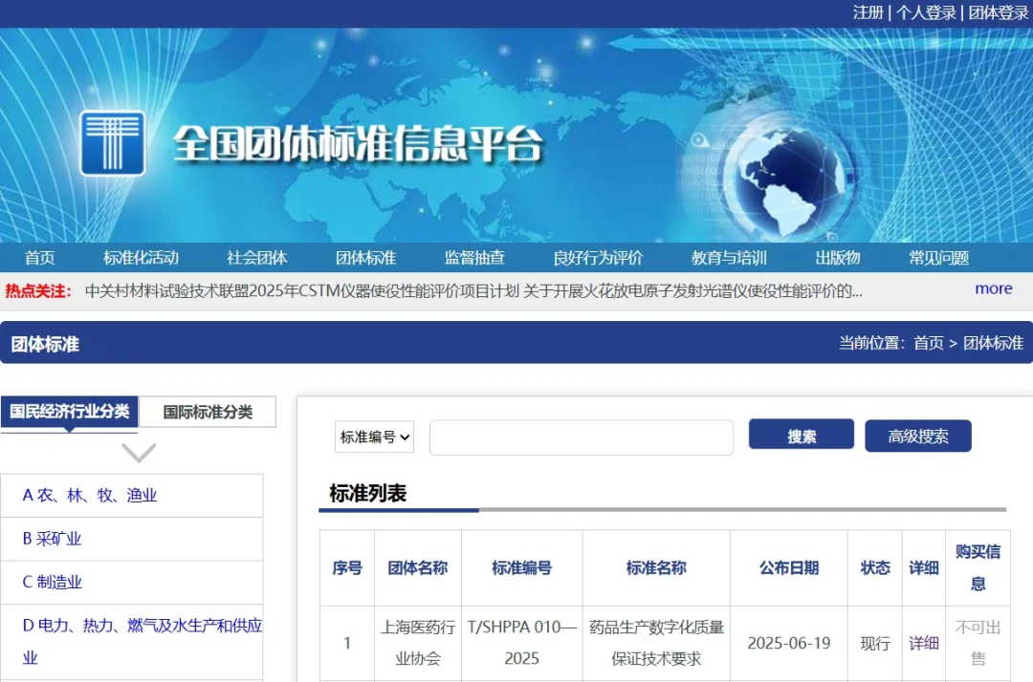Select the 国民经济行业分类 tab

[70, 412]
